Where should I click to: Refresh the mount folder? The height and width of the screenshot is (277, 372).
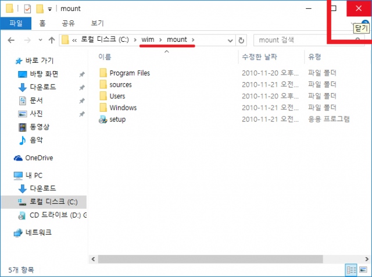pos(241,40)
